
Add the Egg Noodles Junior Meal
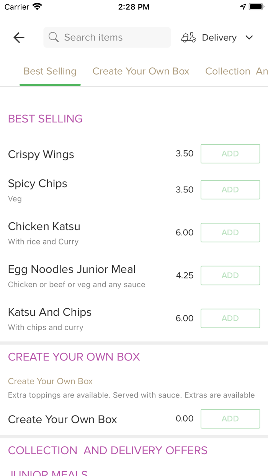[230, 275]
